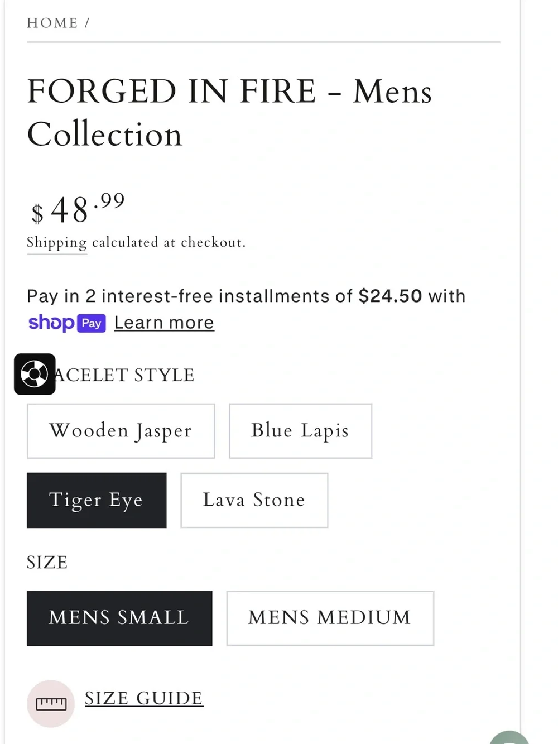558x744 pixels.
Task: Click the BRACELET STYLE section heading
Action: 110,375
